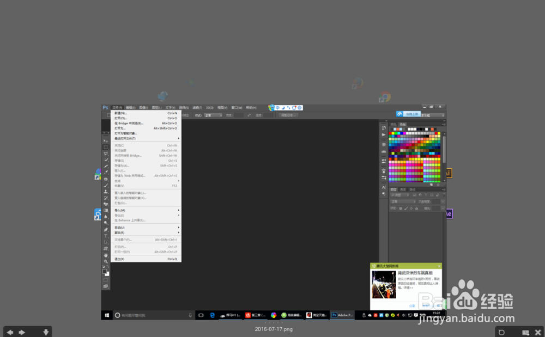Open the workspace switcher dropdown
Image resolution: width=545 pixels, height=337 pixels.
(432, 115)
